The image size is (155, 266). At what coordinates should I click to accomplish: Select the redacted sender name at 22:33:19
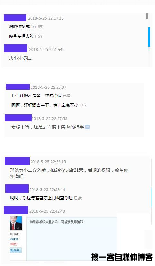pos(17,161)
